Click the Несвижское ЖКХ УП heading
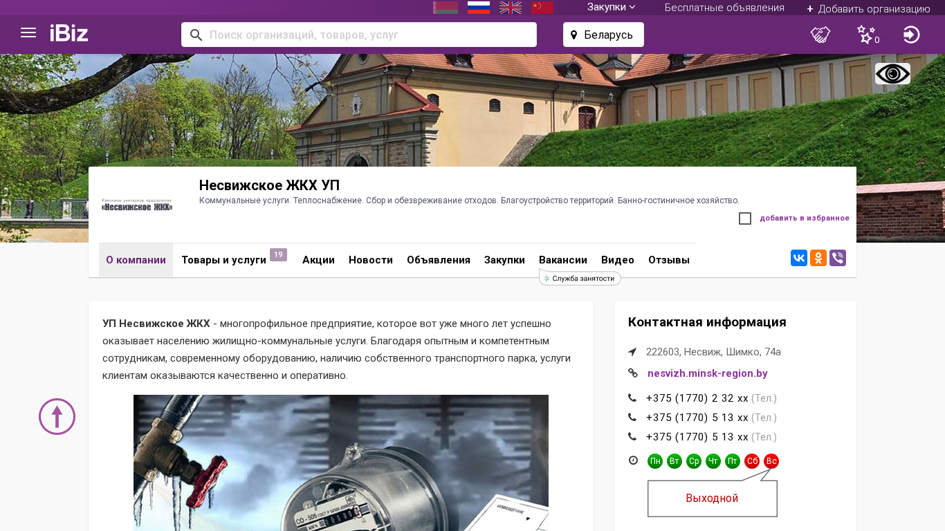This screenshot has width=945, height=531. click(269, 185)
